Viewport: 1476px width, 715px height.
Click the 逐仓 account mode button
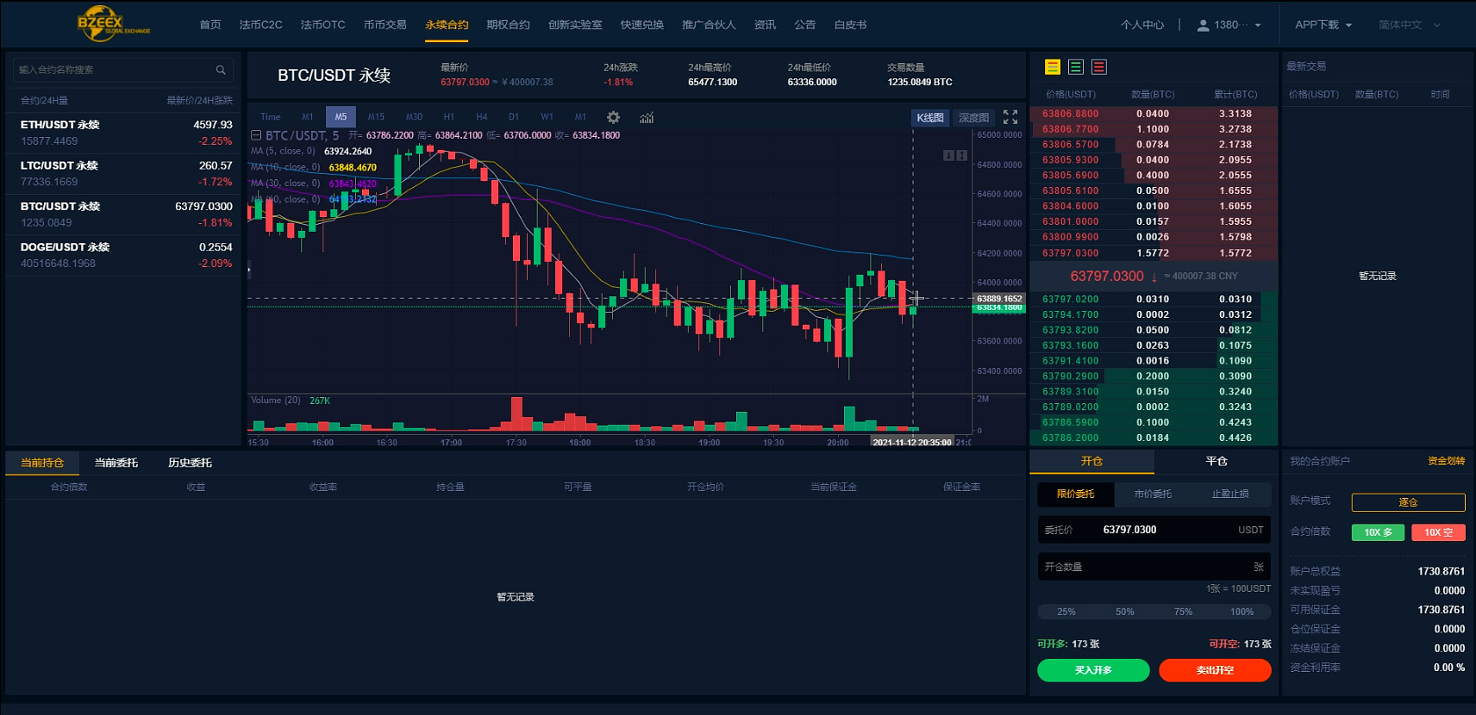pos(1408,502)
